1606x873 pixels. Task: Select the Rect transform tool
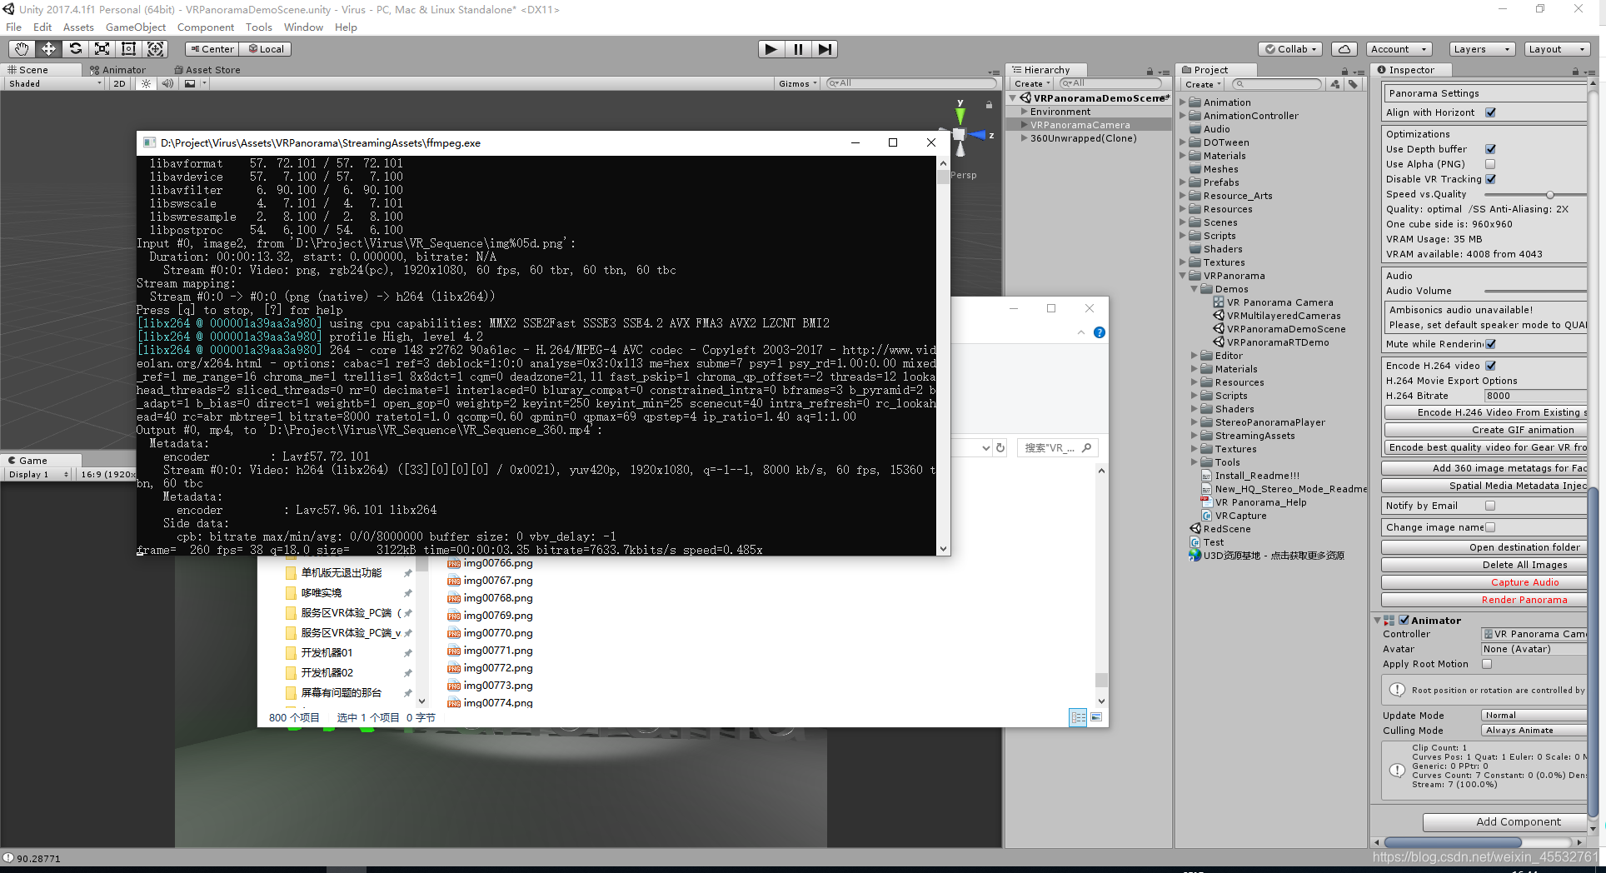(128, 49)
